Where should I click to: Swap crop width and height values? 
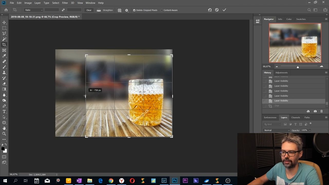(x=63, y=10)
